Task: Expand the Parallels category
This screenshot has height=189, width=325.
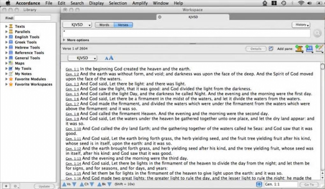Action: 6,32
